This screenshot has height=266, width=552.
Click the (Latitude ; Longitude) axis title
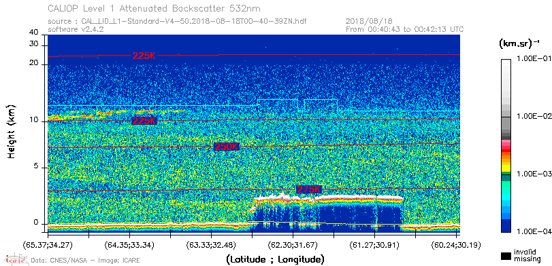pos(275,260)
